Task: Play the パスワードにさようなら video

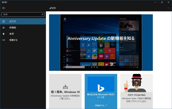Action: pos(137,83)
